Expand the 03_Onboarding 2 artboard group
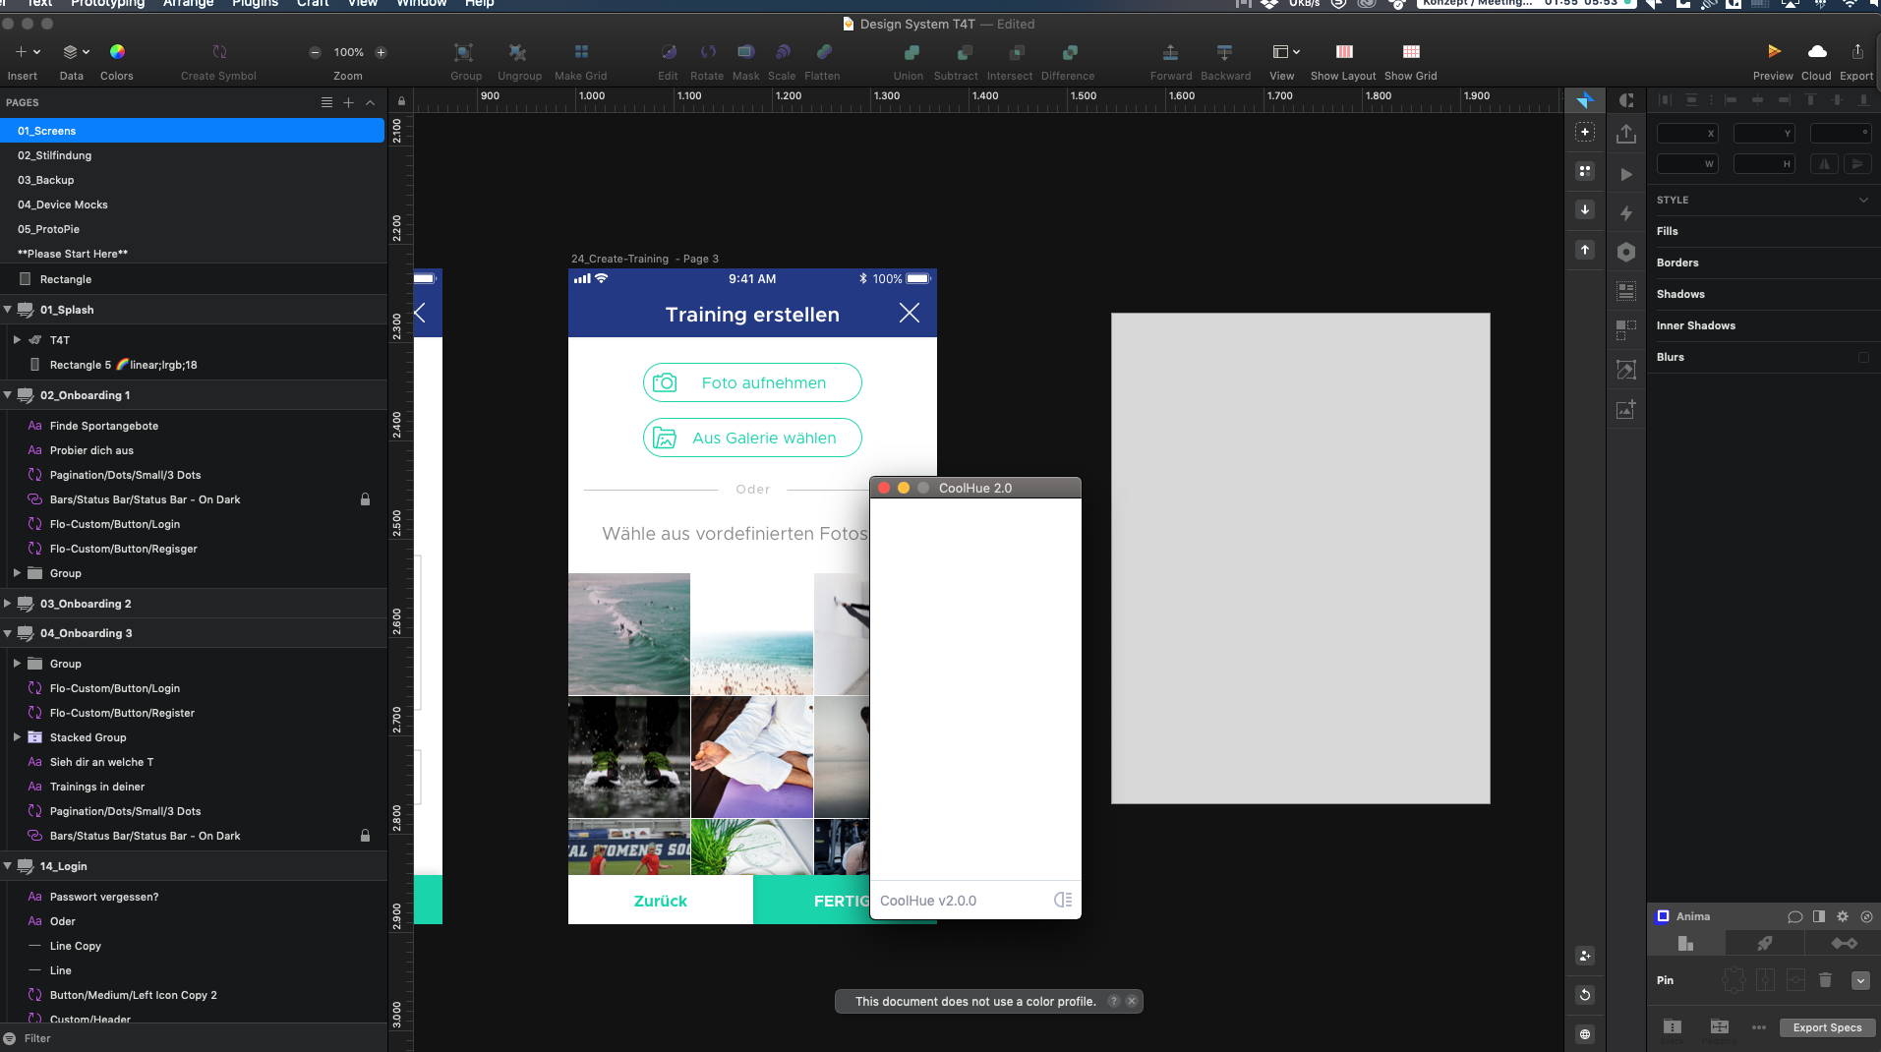This screenshot has height=1052, width=1881. click(x=8, y=603)
